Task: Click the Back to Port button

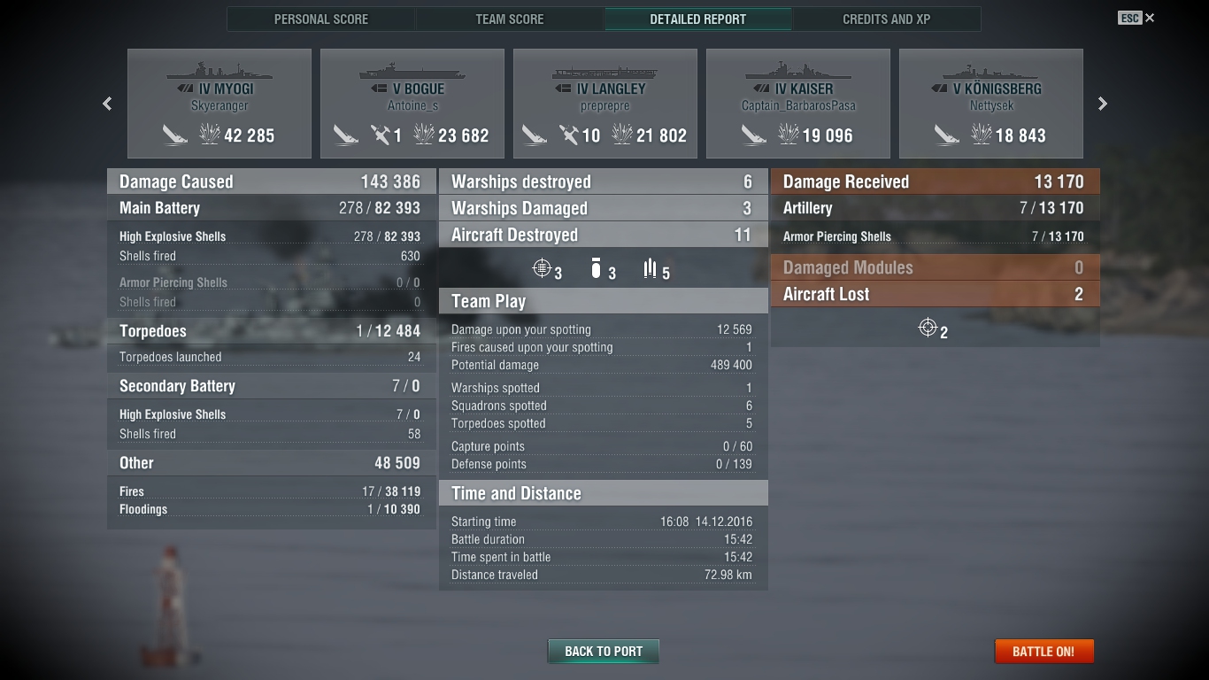Action: tap(604, 651)
